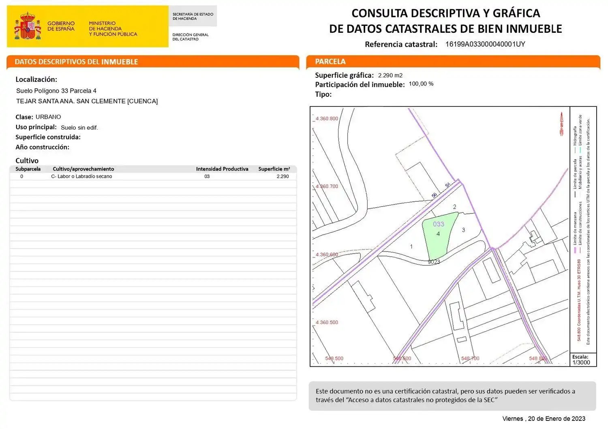Image resolution: width=608 pixels, height=429 pixels.
Task: Click the "548.500" coordinate on the map axis
Action: point(334,359)
